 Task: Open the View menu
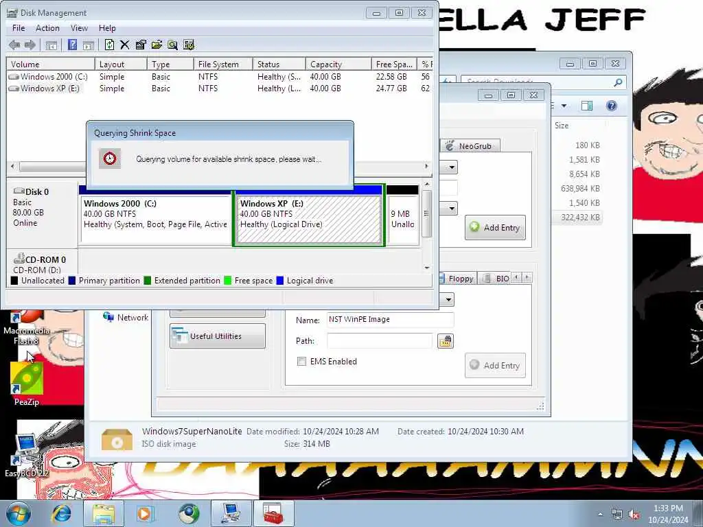[80, 27]
